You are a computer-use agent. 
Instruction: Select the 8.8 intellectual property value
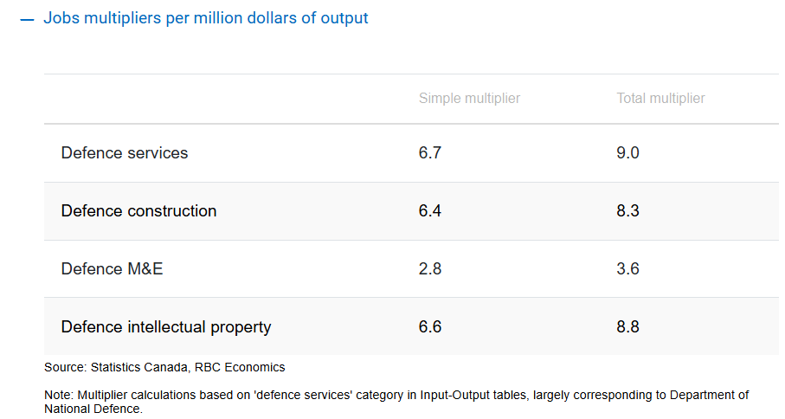point(627,327)
